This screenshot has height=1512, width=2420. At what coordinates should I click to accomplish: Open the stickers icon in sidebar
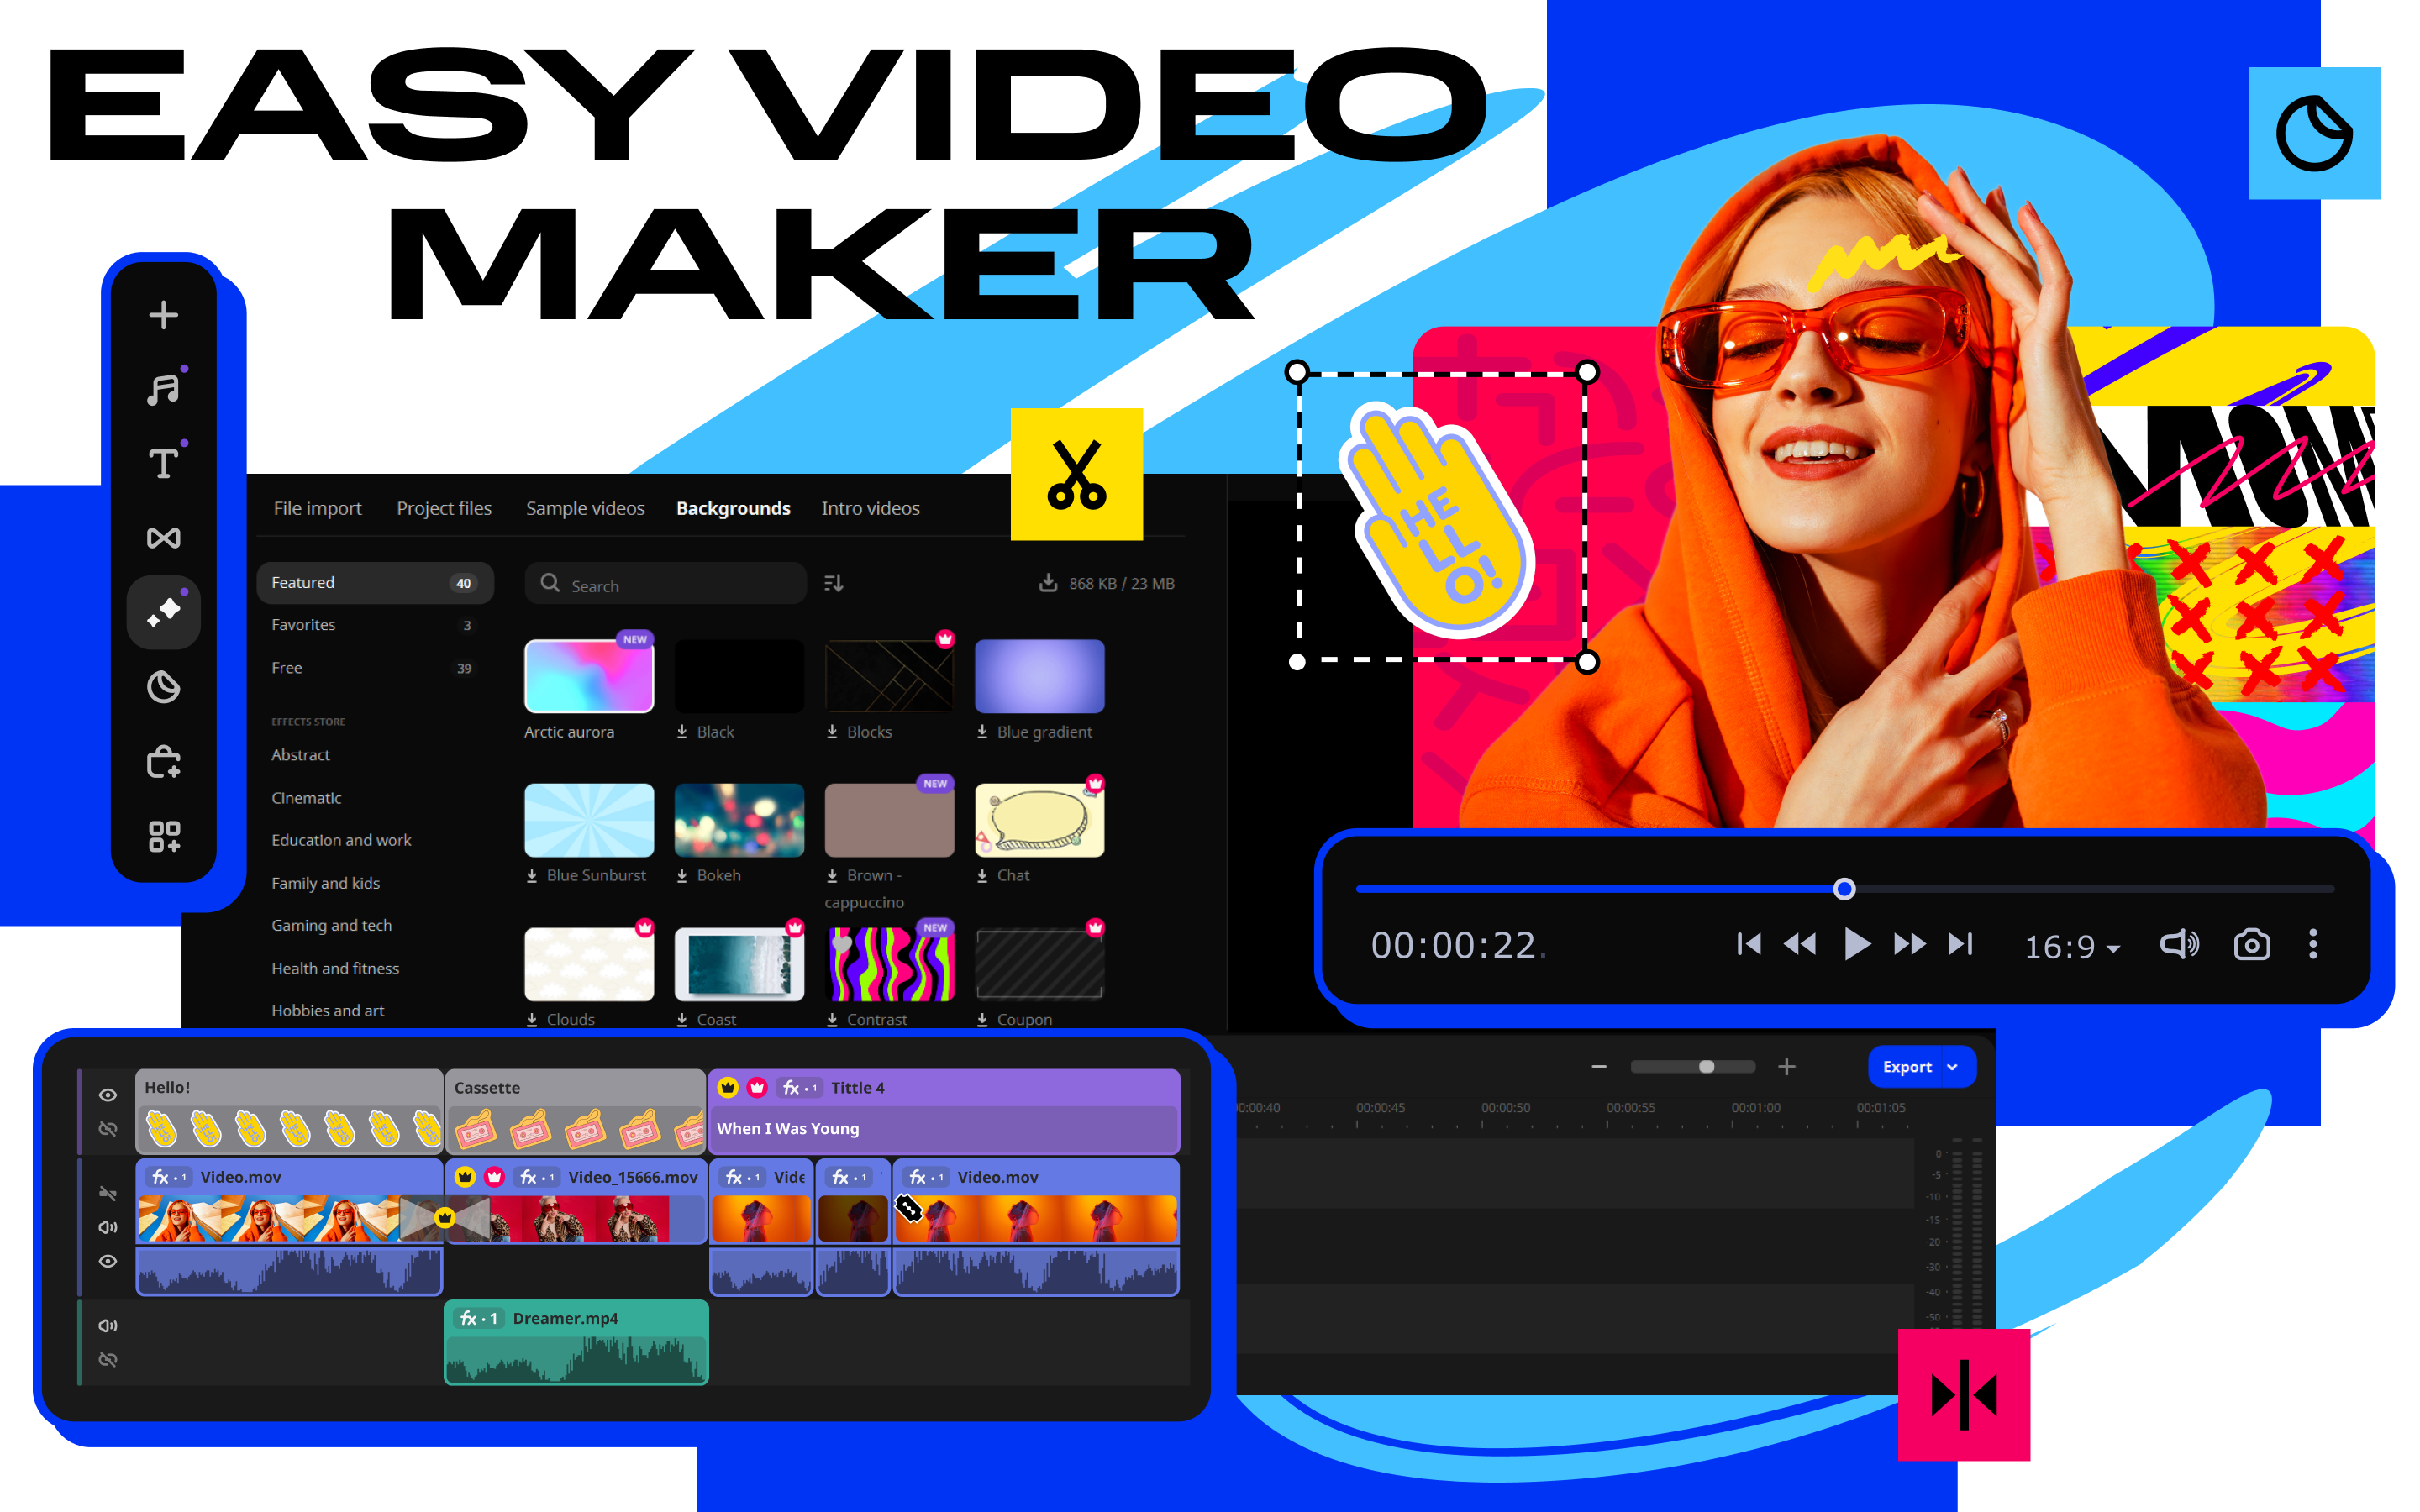(x=163, y=687)
